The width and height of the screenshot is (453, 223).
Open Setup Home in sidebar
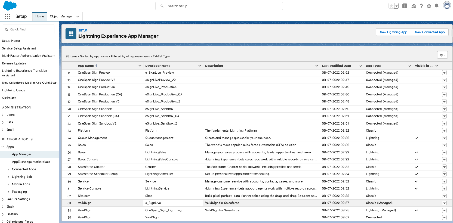11,41
